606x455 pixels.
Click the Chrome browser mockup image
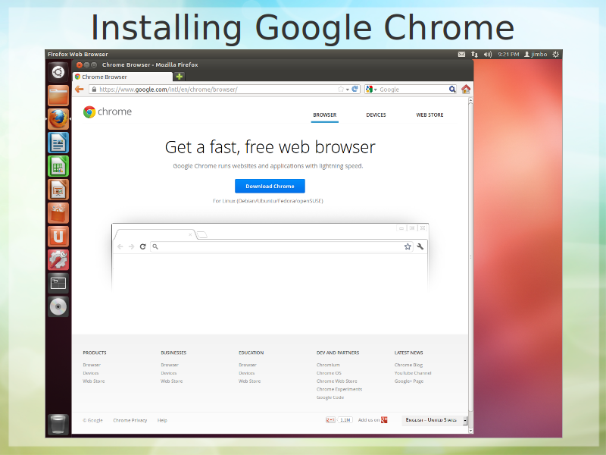270,257
